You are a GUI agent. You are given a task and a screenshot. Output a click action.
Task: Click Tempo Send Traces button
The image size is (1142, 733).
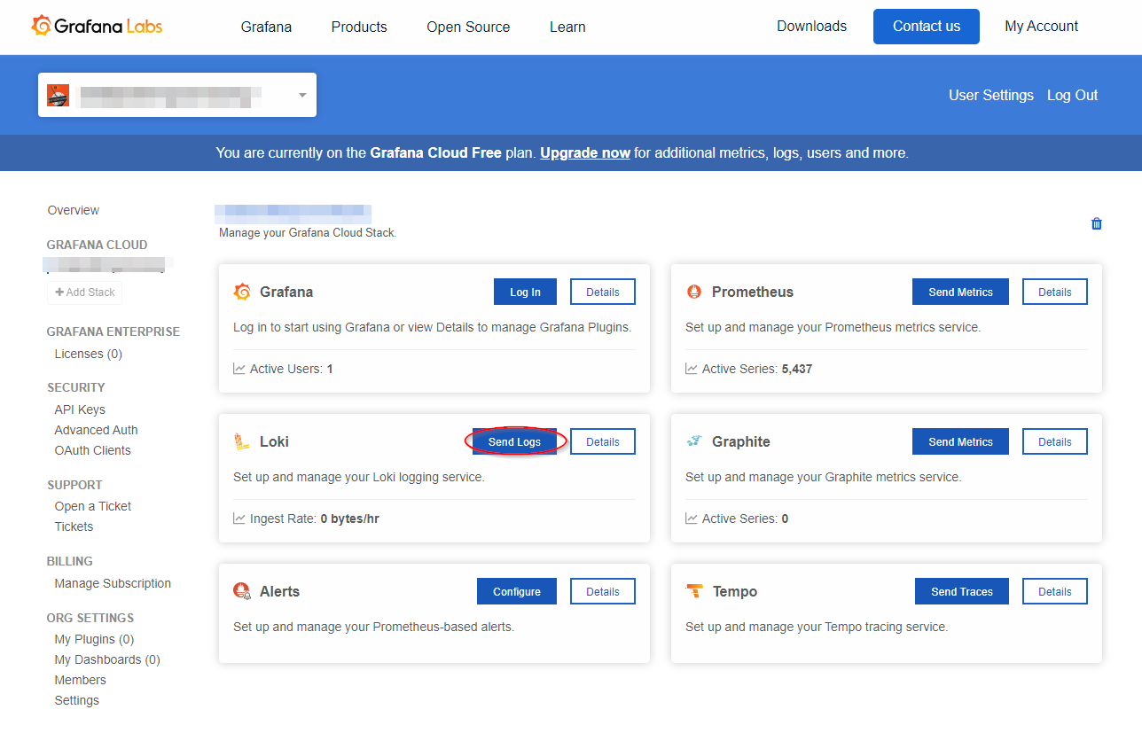click(962, 591)
